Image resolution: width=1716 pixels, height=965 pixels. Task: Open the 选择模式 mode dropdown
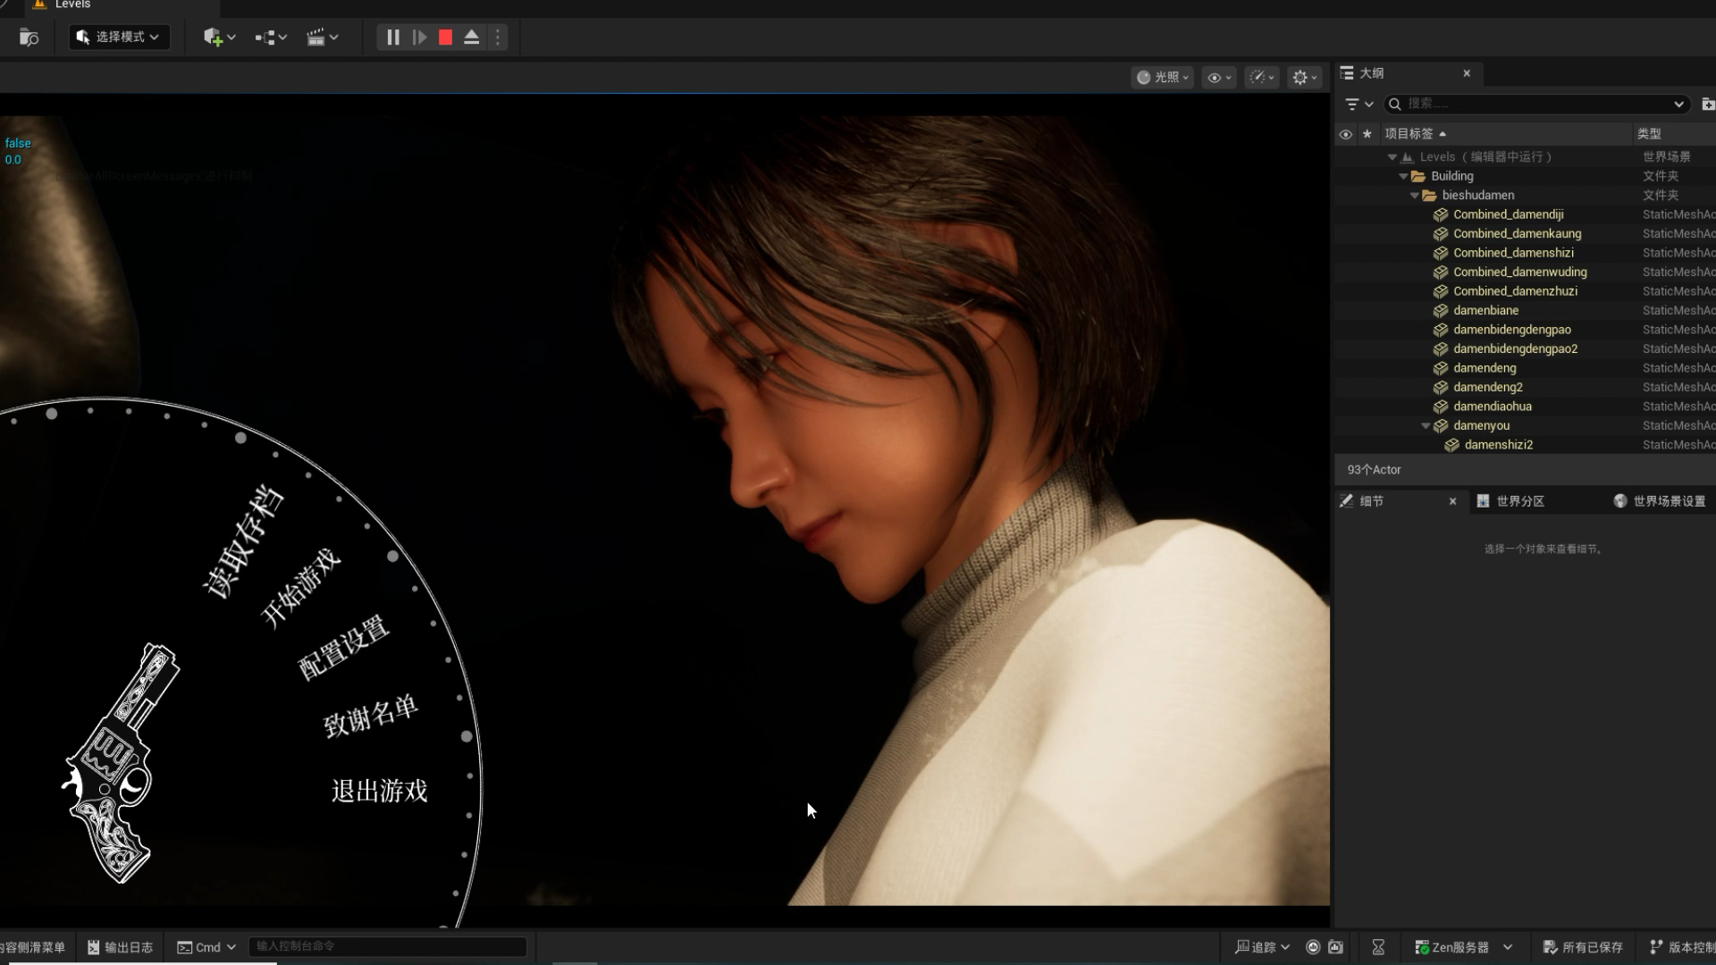pos(120,37)
